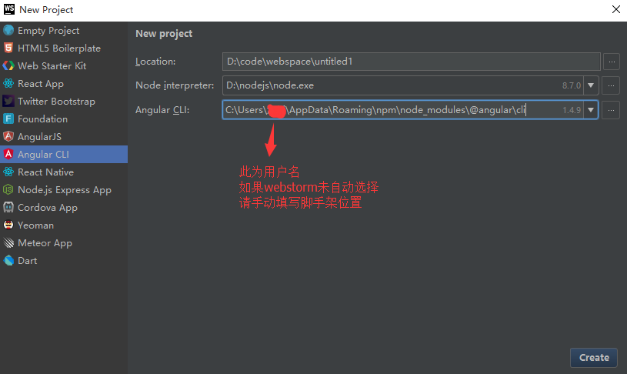Select the Empty Project globe icon
Screen dimensions: 627x374
[8, 31]
